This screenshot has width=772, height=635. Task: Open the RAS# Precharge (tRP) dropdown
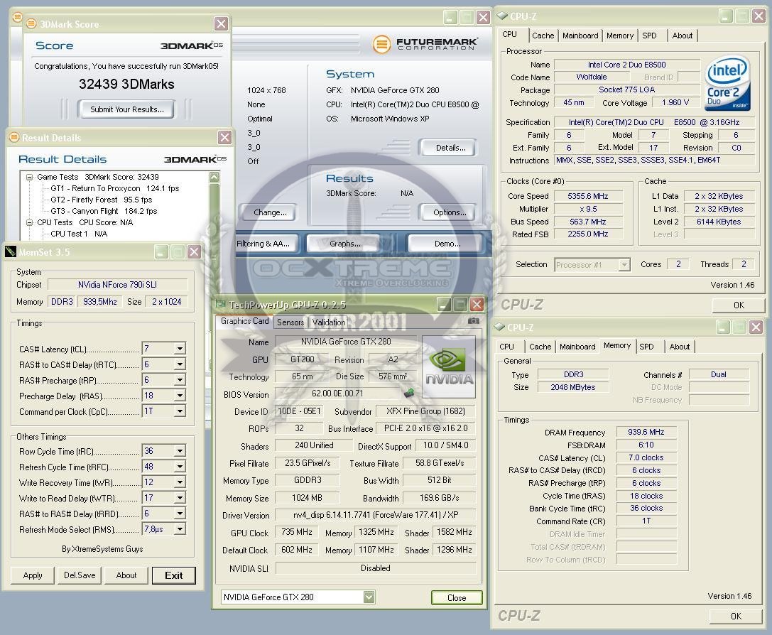180,380
